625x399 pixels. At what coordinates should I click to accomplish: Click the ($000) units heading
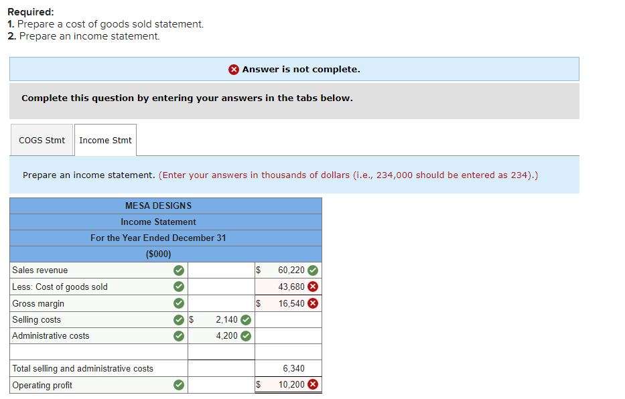click(158, 254)
